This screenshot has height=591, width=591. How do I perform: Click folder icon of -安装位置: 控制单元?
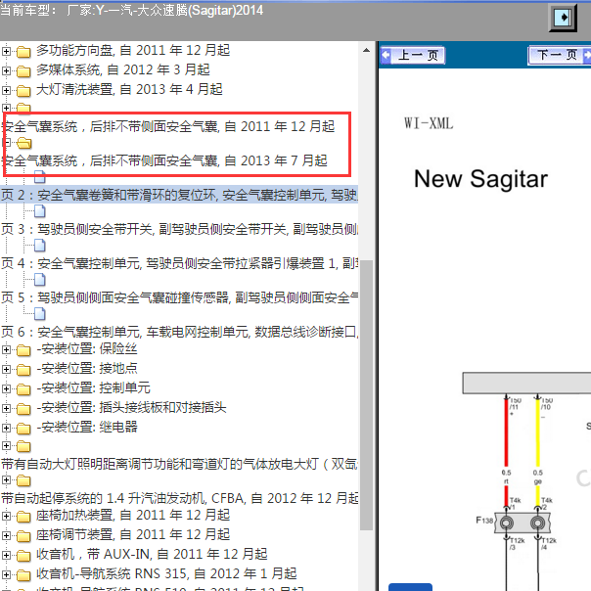[x=23, y=389]
